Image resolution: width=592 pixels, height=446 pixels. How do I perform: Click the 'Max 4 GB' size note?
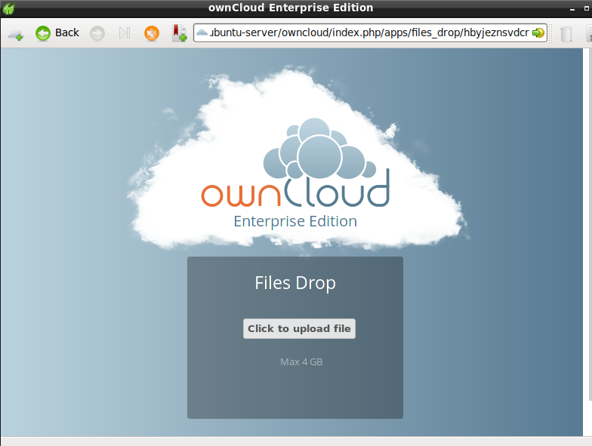coord(301,362)
